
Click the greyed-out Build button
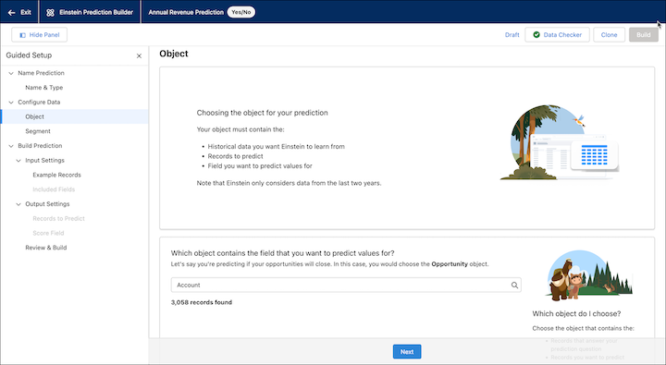tap(643, 35)
